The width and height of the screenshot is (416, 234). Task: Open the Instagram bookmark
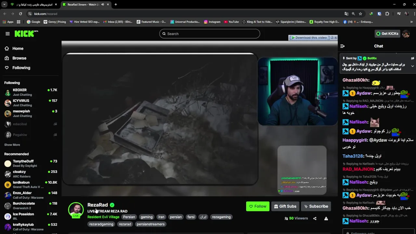click(212, 22)
